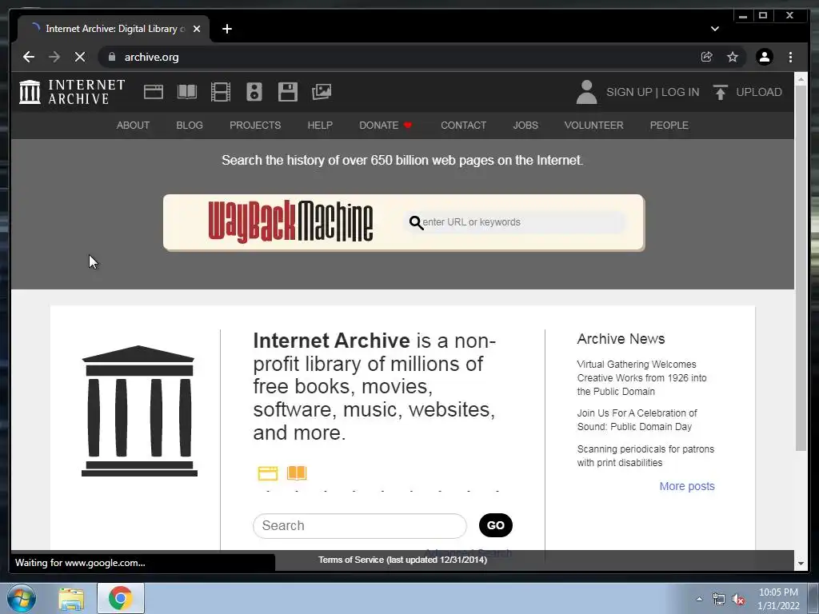Open File Explorer from taskbar
Screen dimensions: 819x614
click(x=71, y=598)
